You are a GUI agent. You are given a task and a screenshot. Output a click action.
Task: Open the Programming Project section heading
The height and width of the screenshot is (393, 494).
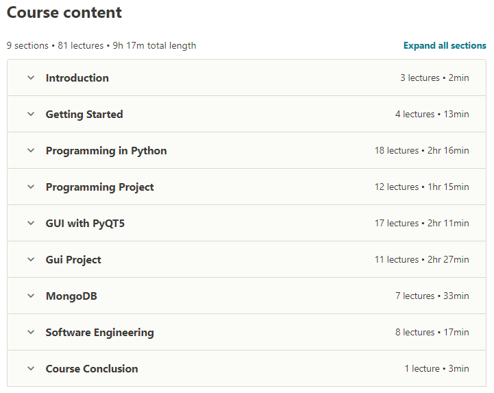(x=99, y=187)
